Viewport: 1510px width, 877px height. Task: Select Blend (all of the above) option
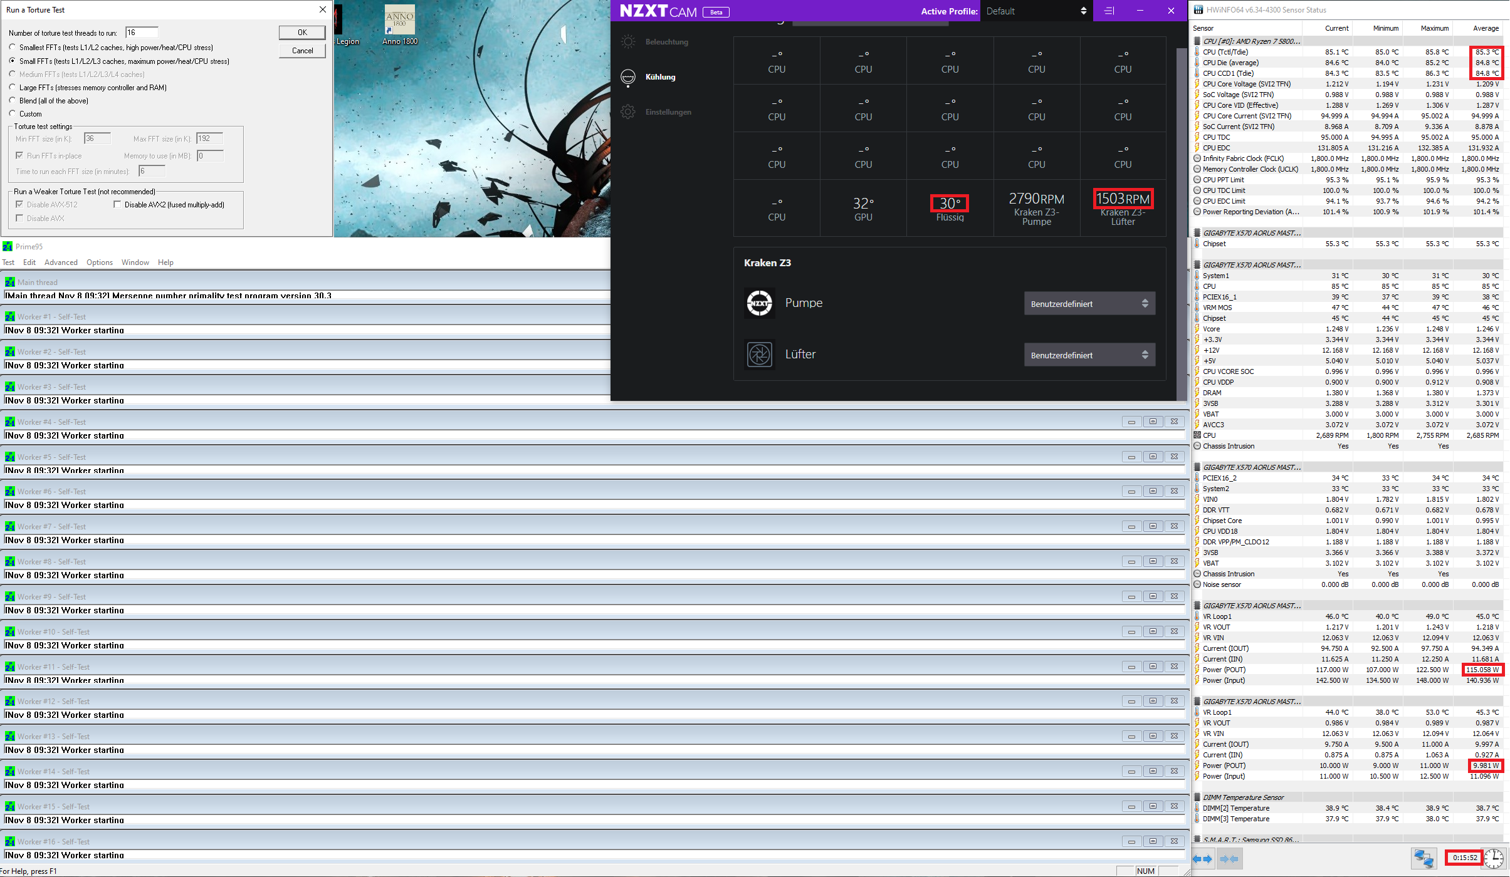13,101
